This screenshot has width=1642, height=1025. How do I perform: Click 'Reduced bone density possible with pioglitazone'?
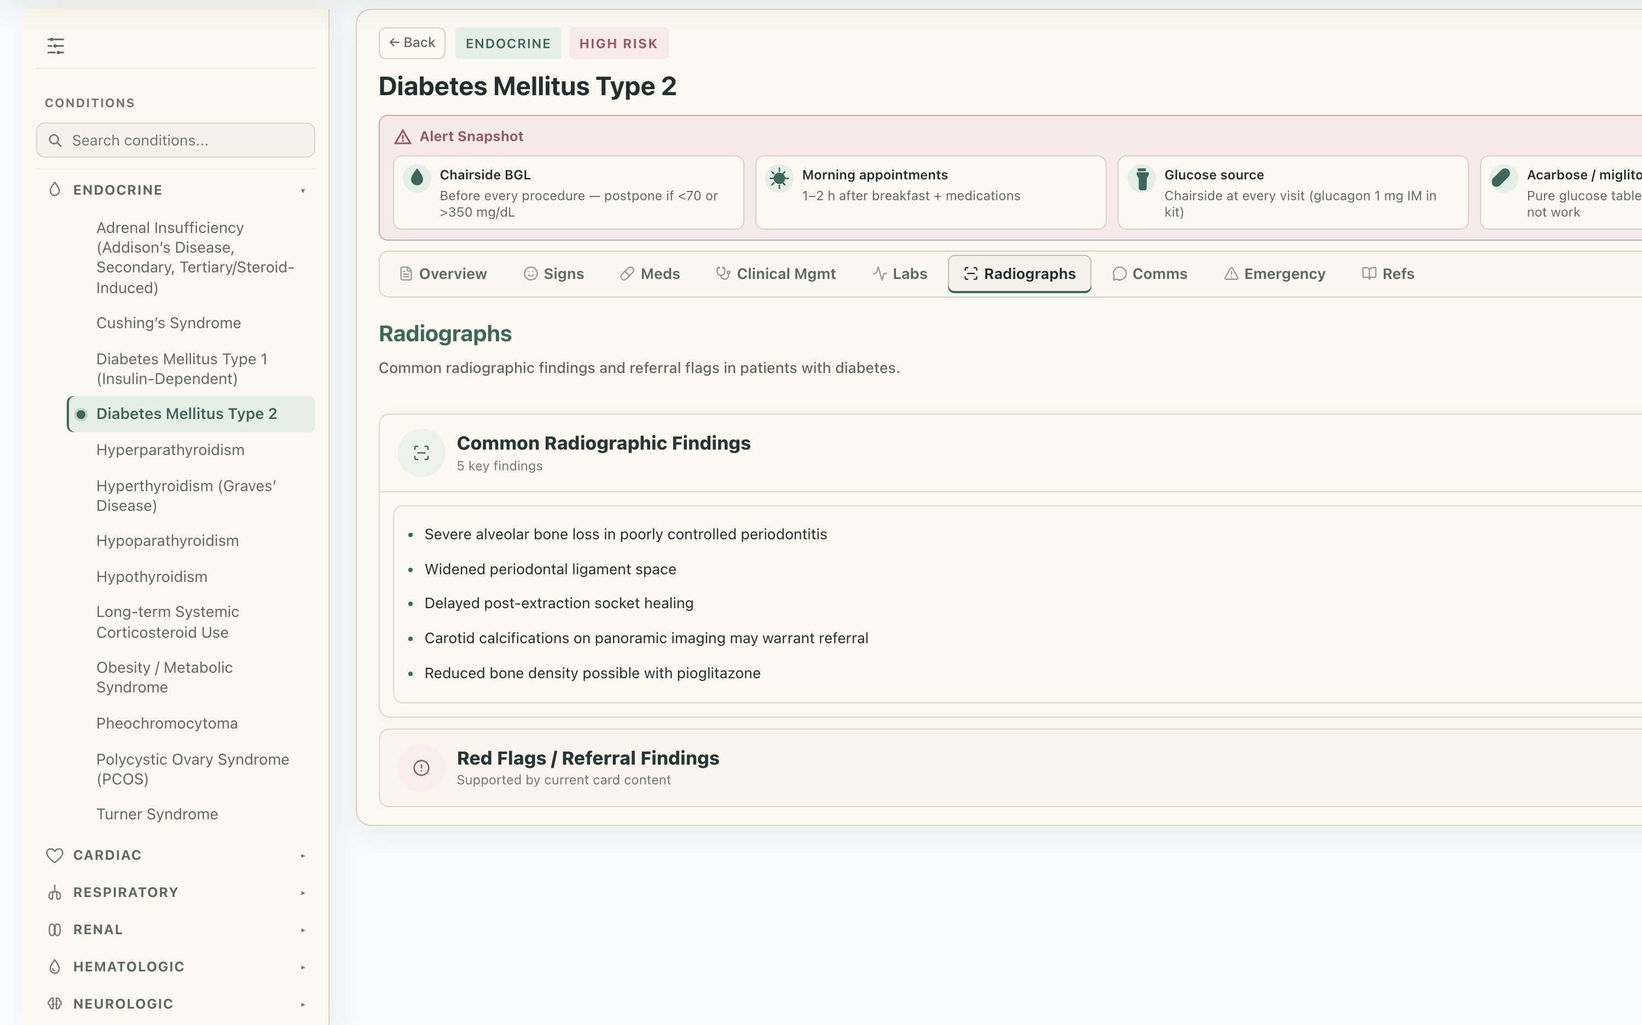click(592, 673)
